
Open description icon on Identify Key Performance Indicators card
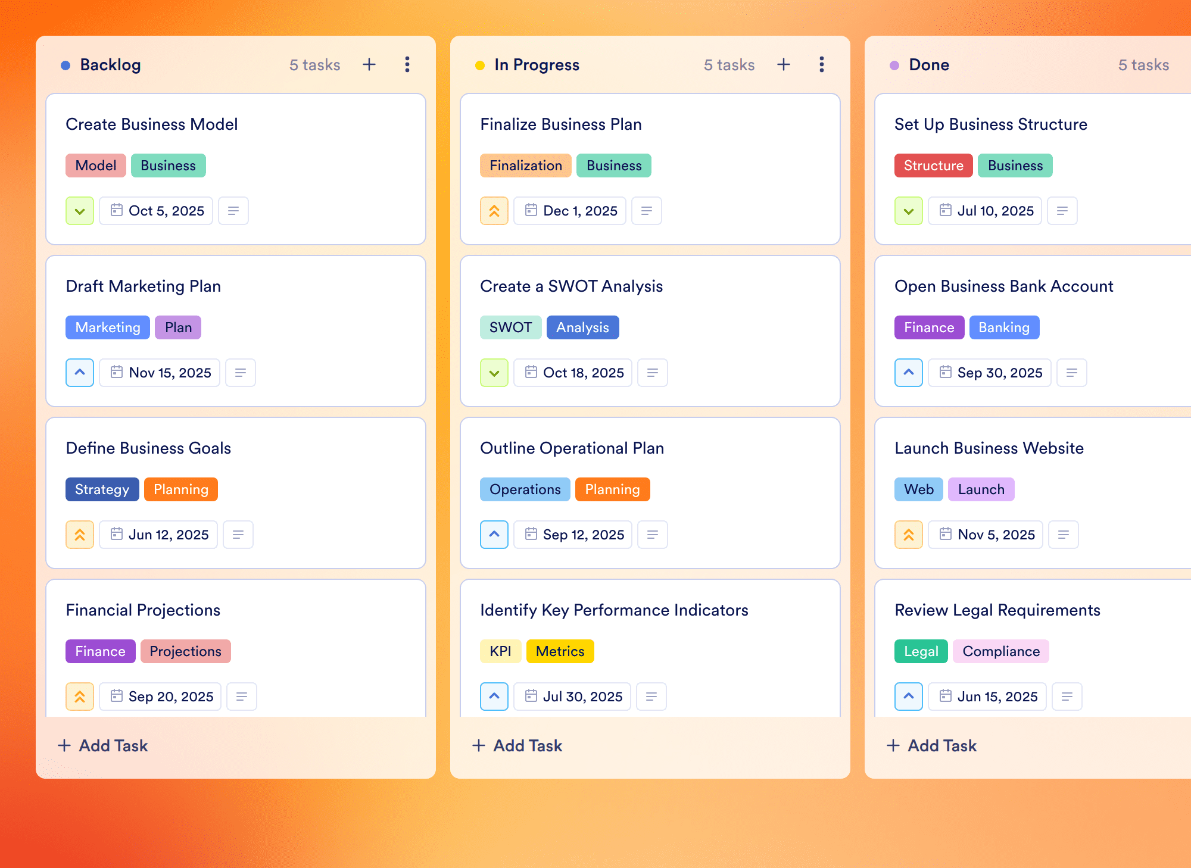(x=651, y=697)
